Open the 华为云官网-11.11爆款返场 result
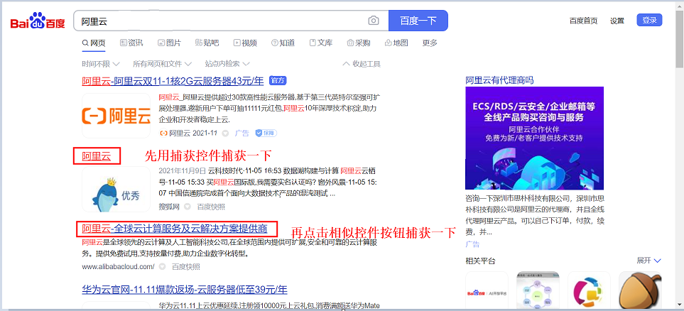 click(x=185, y=290)
